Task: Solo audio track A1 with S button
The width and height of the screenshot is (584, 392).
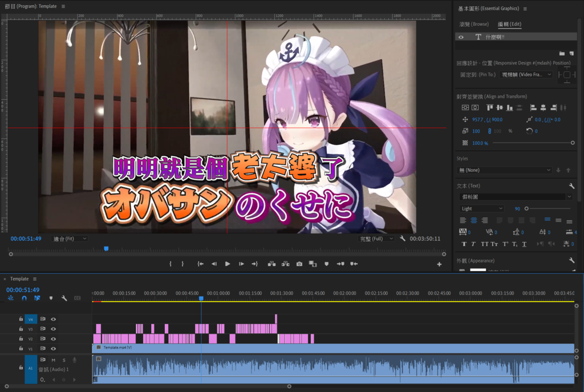Action: click(64, 360)
